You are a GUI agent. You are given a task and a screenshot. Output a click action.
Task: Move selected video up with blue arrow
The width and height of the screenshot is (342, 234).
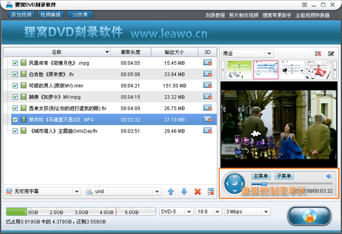tap(171, 191)
